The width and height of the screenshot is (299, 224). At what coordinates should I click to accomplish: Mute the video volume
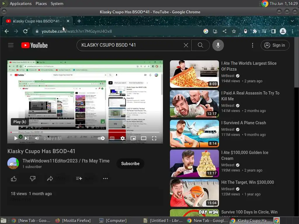(37, 138)
